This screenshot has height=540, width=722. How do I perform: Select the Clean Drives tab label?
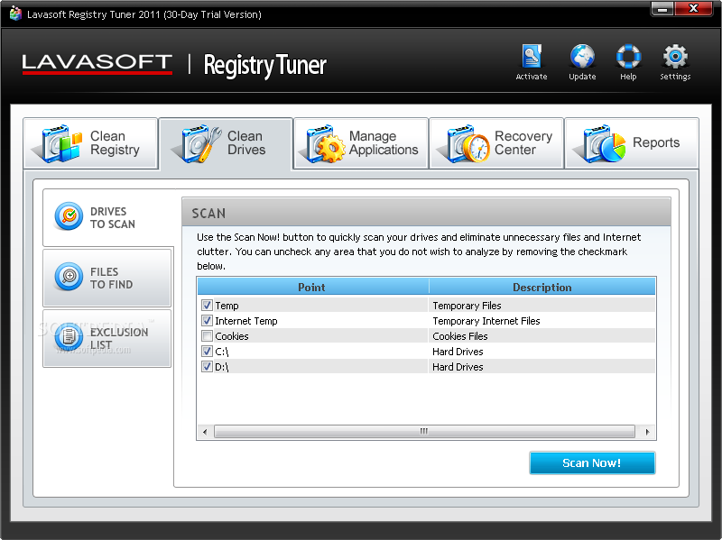pos(246,142)
